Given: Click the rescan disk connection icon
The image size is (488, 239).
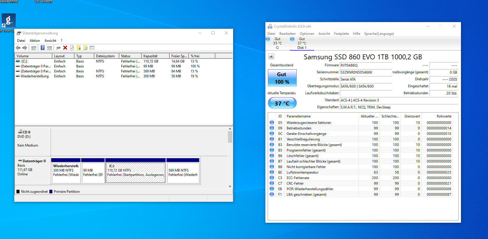Looking at the screenshot, I should [x=58, y=48].
